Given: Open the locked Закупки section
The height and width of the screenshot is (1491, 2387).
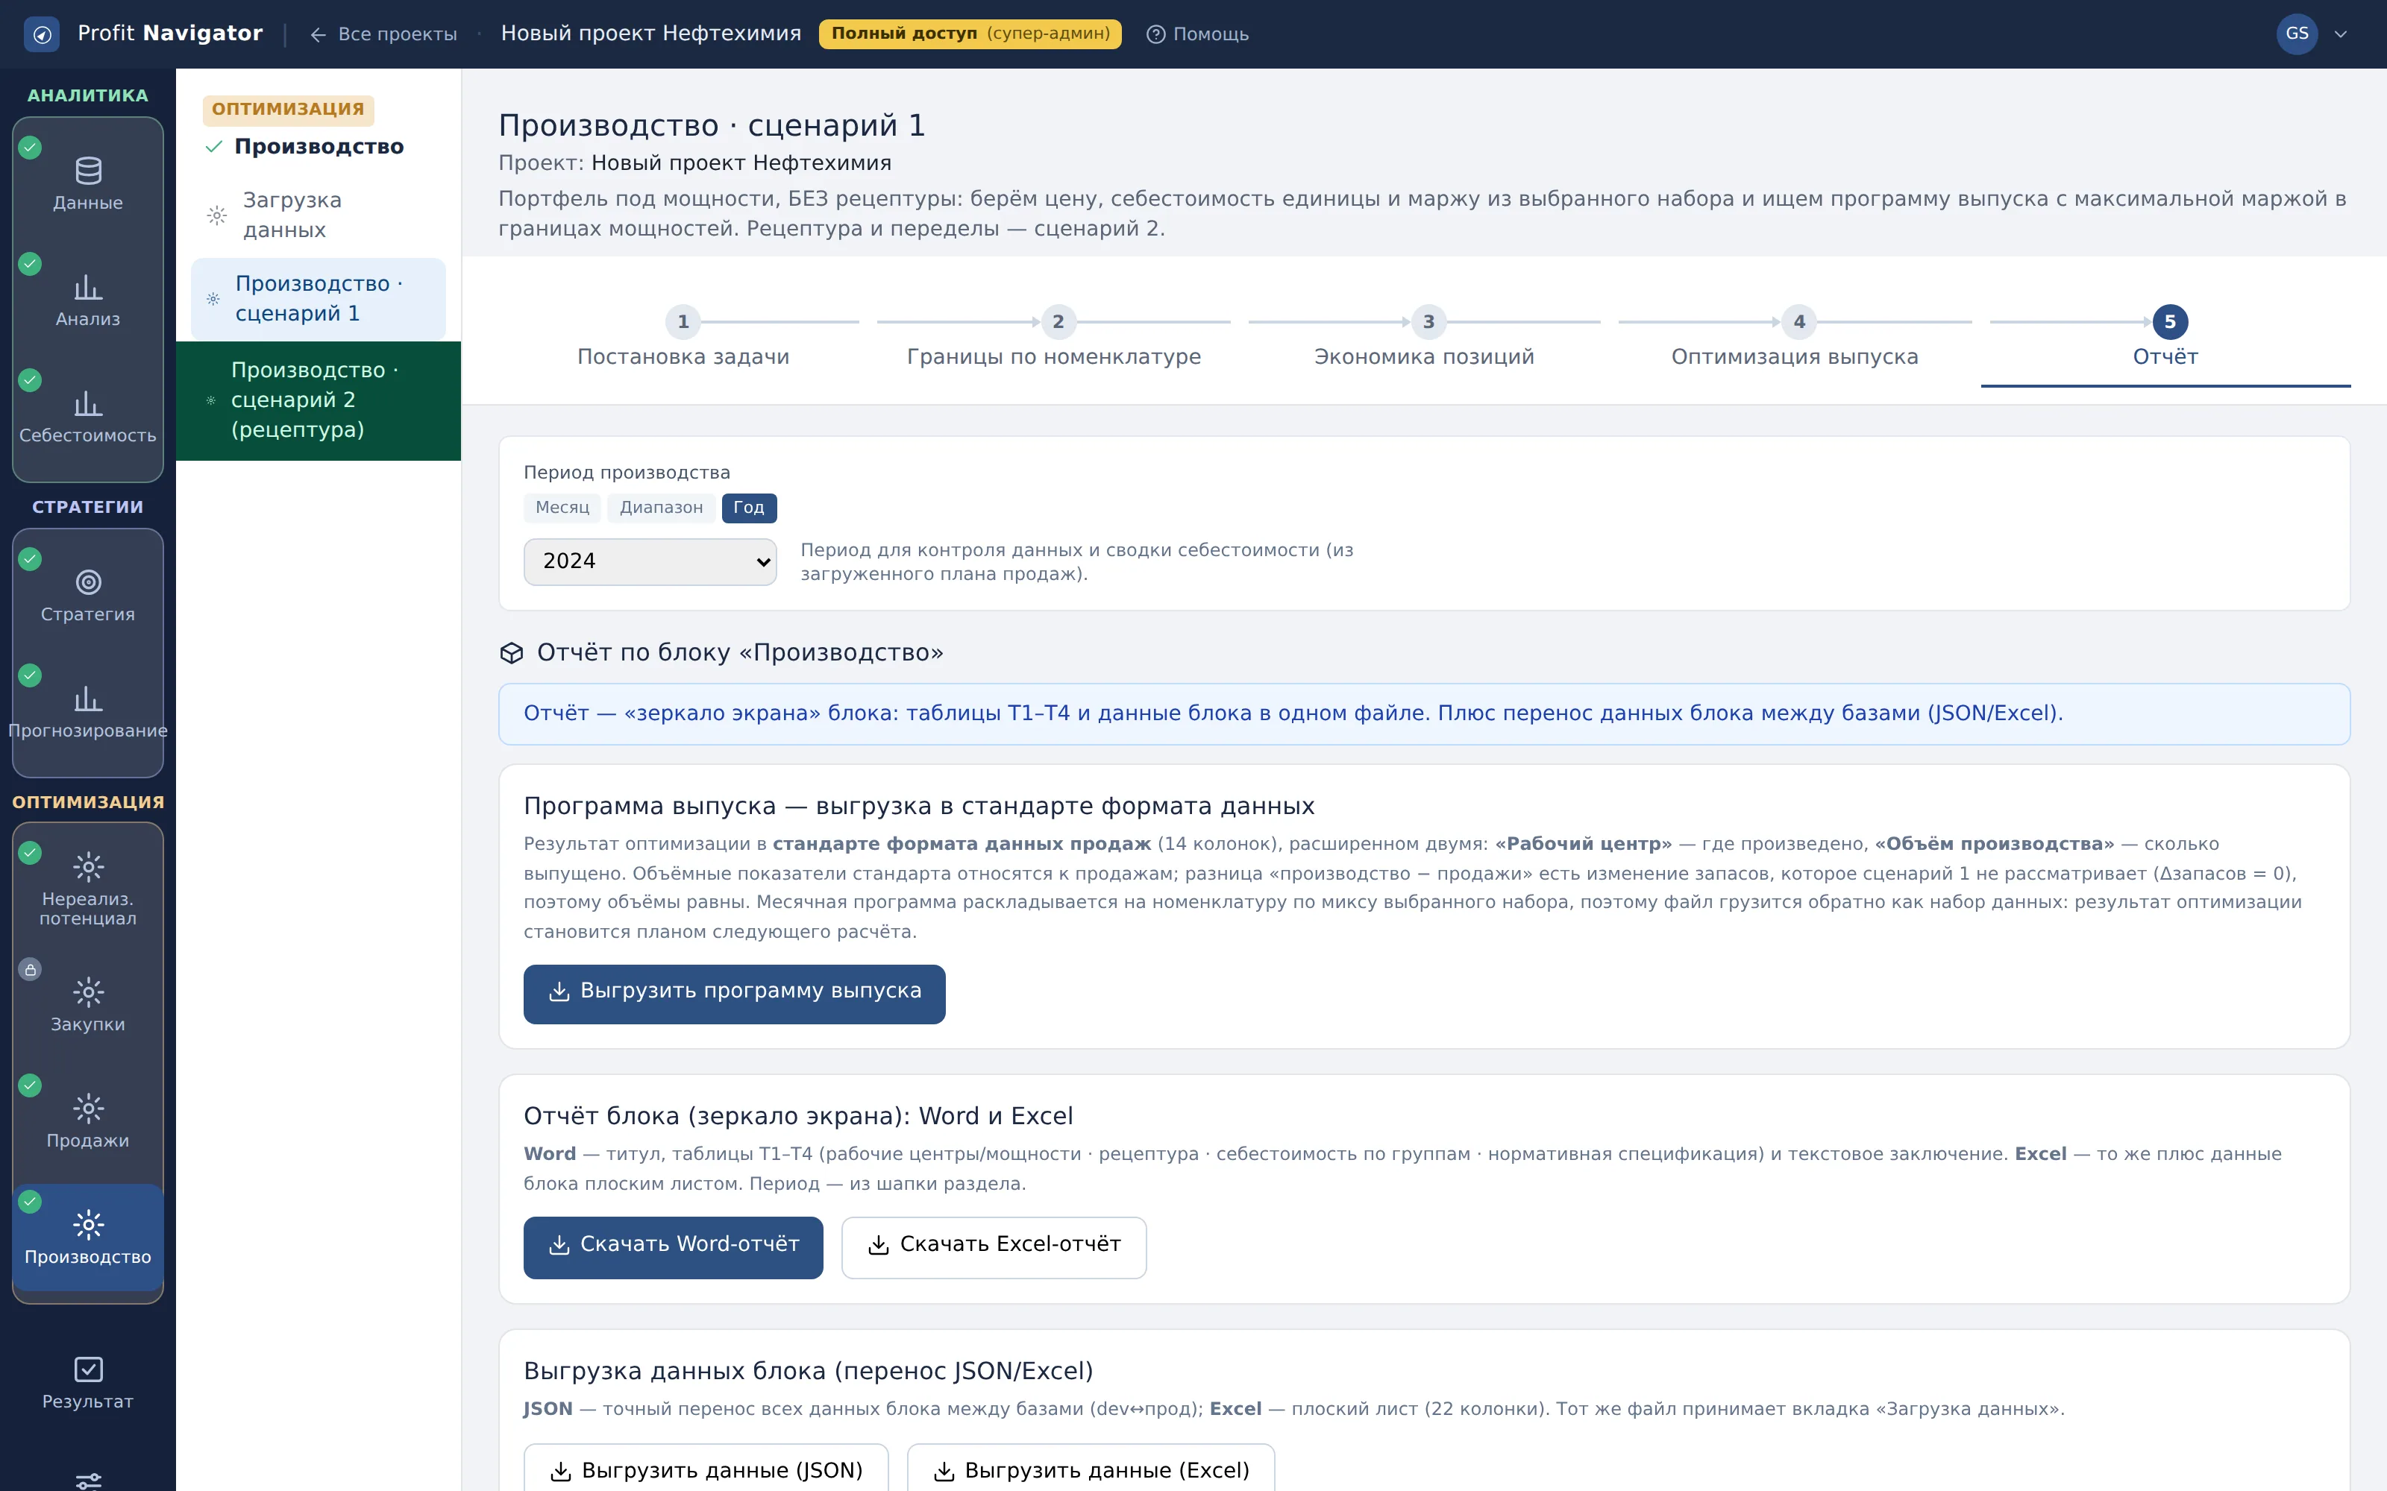Looking at the screenshot, I should pyautogui.click(x=88, y=1005).
